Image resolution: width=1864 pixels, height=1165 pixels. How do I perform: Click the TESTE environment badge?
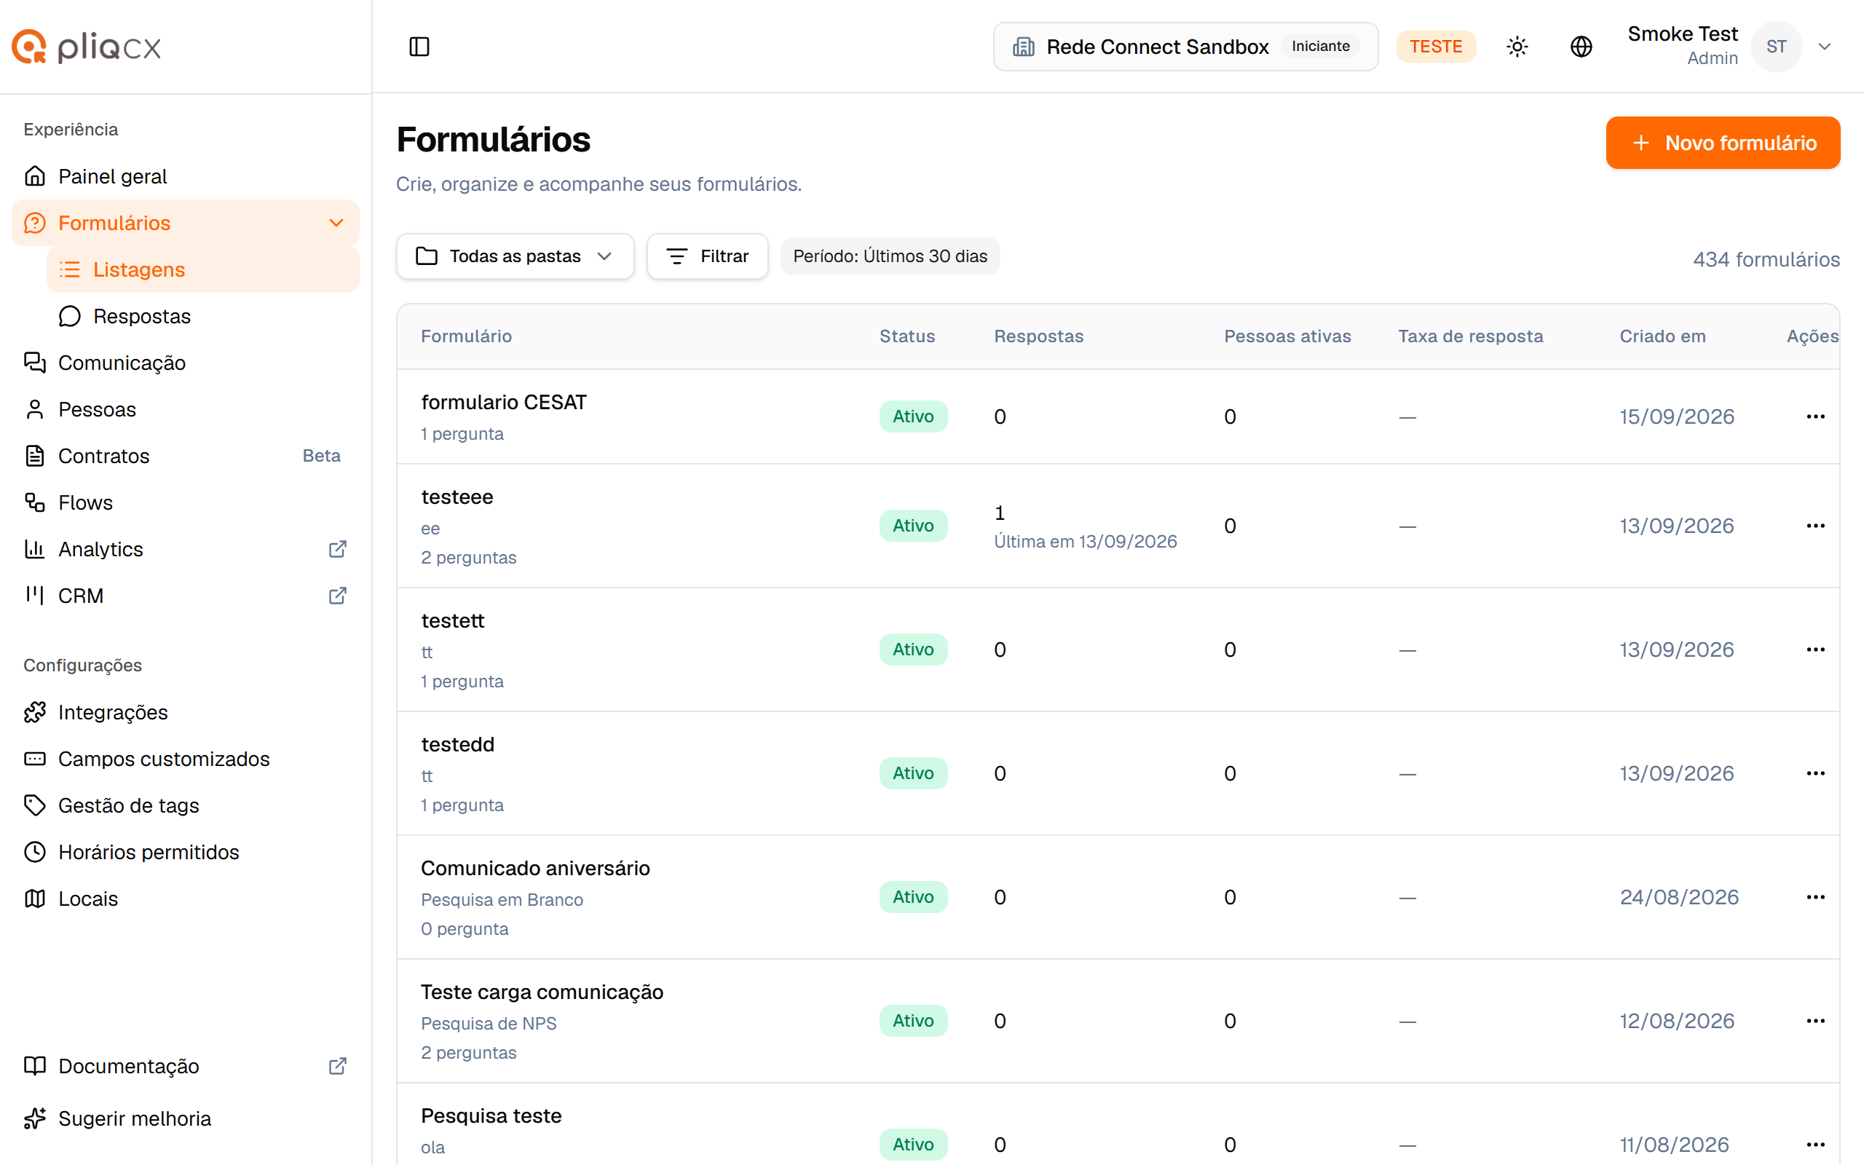click(1436, 46)
